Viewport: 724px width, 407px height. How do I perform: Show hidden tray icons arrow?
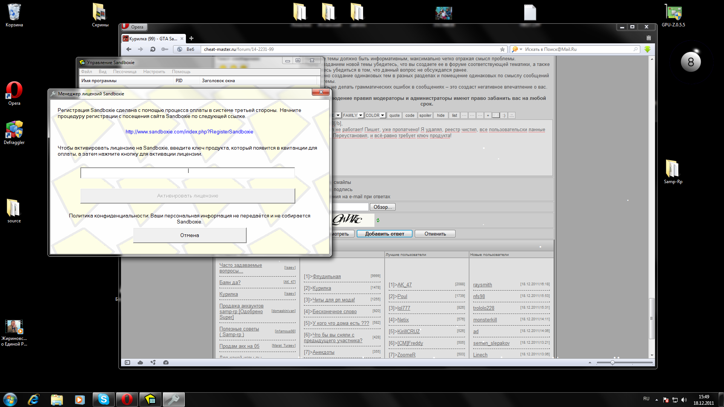coord(657,400)
